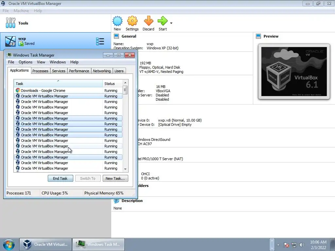Click the VirtualBox Manager title bar icon
The width and height of the screenshot is (335, 251).
tap(3, 3)
